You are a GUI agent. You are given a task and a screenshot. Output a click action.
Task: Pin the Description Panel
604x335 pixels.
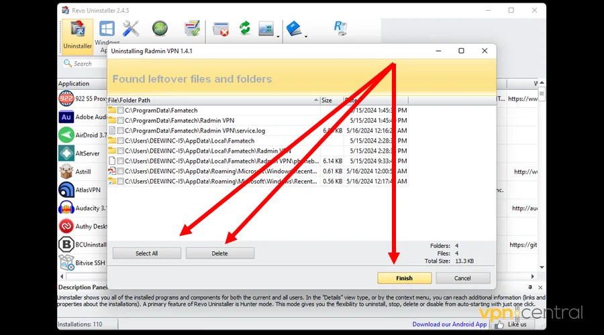[530, 287]
